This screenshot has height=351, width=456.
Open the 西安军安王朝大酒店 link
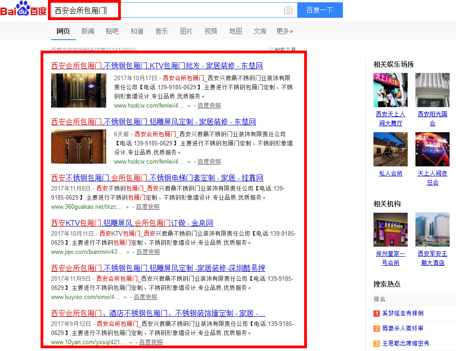click(x=432, y=258)
